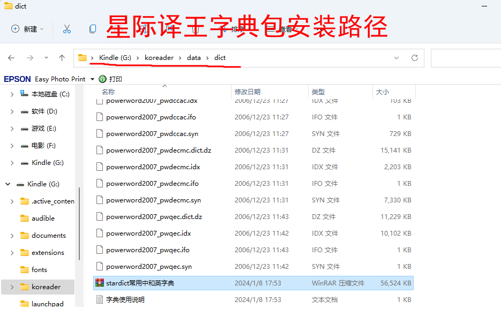
Task: Sort files by 修改日期 column
Action: click(248, 92)
